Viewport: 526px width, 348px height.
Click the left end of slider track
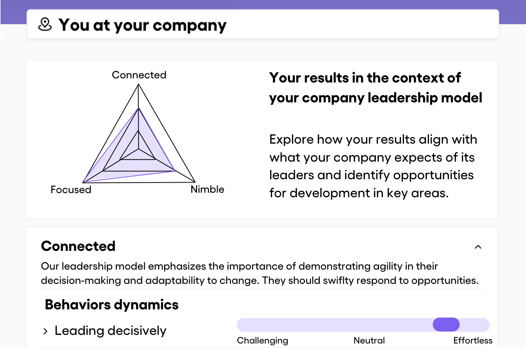[244, 325]
